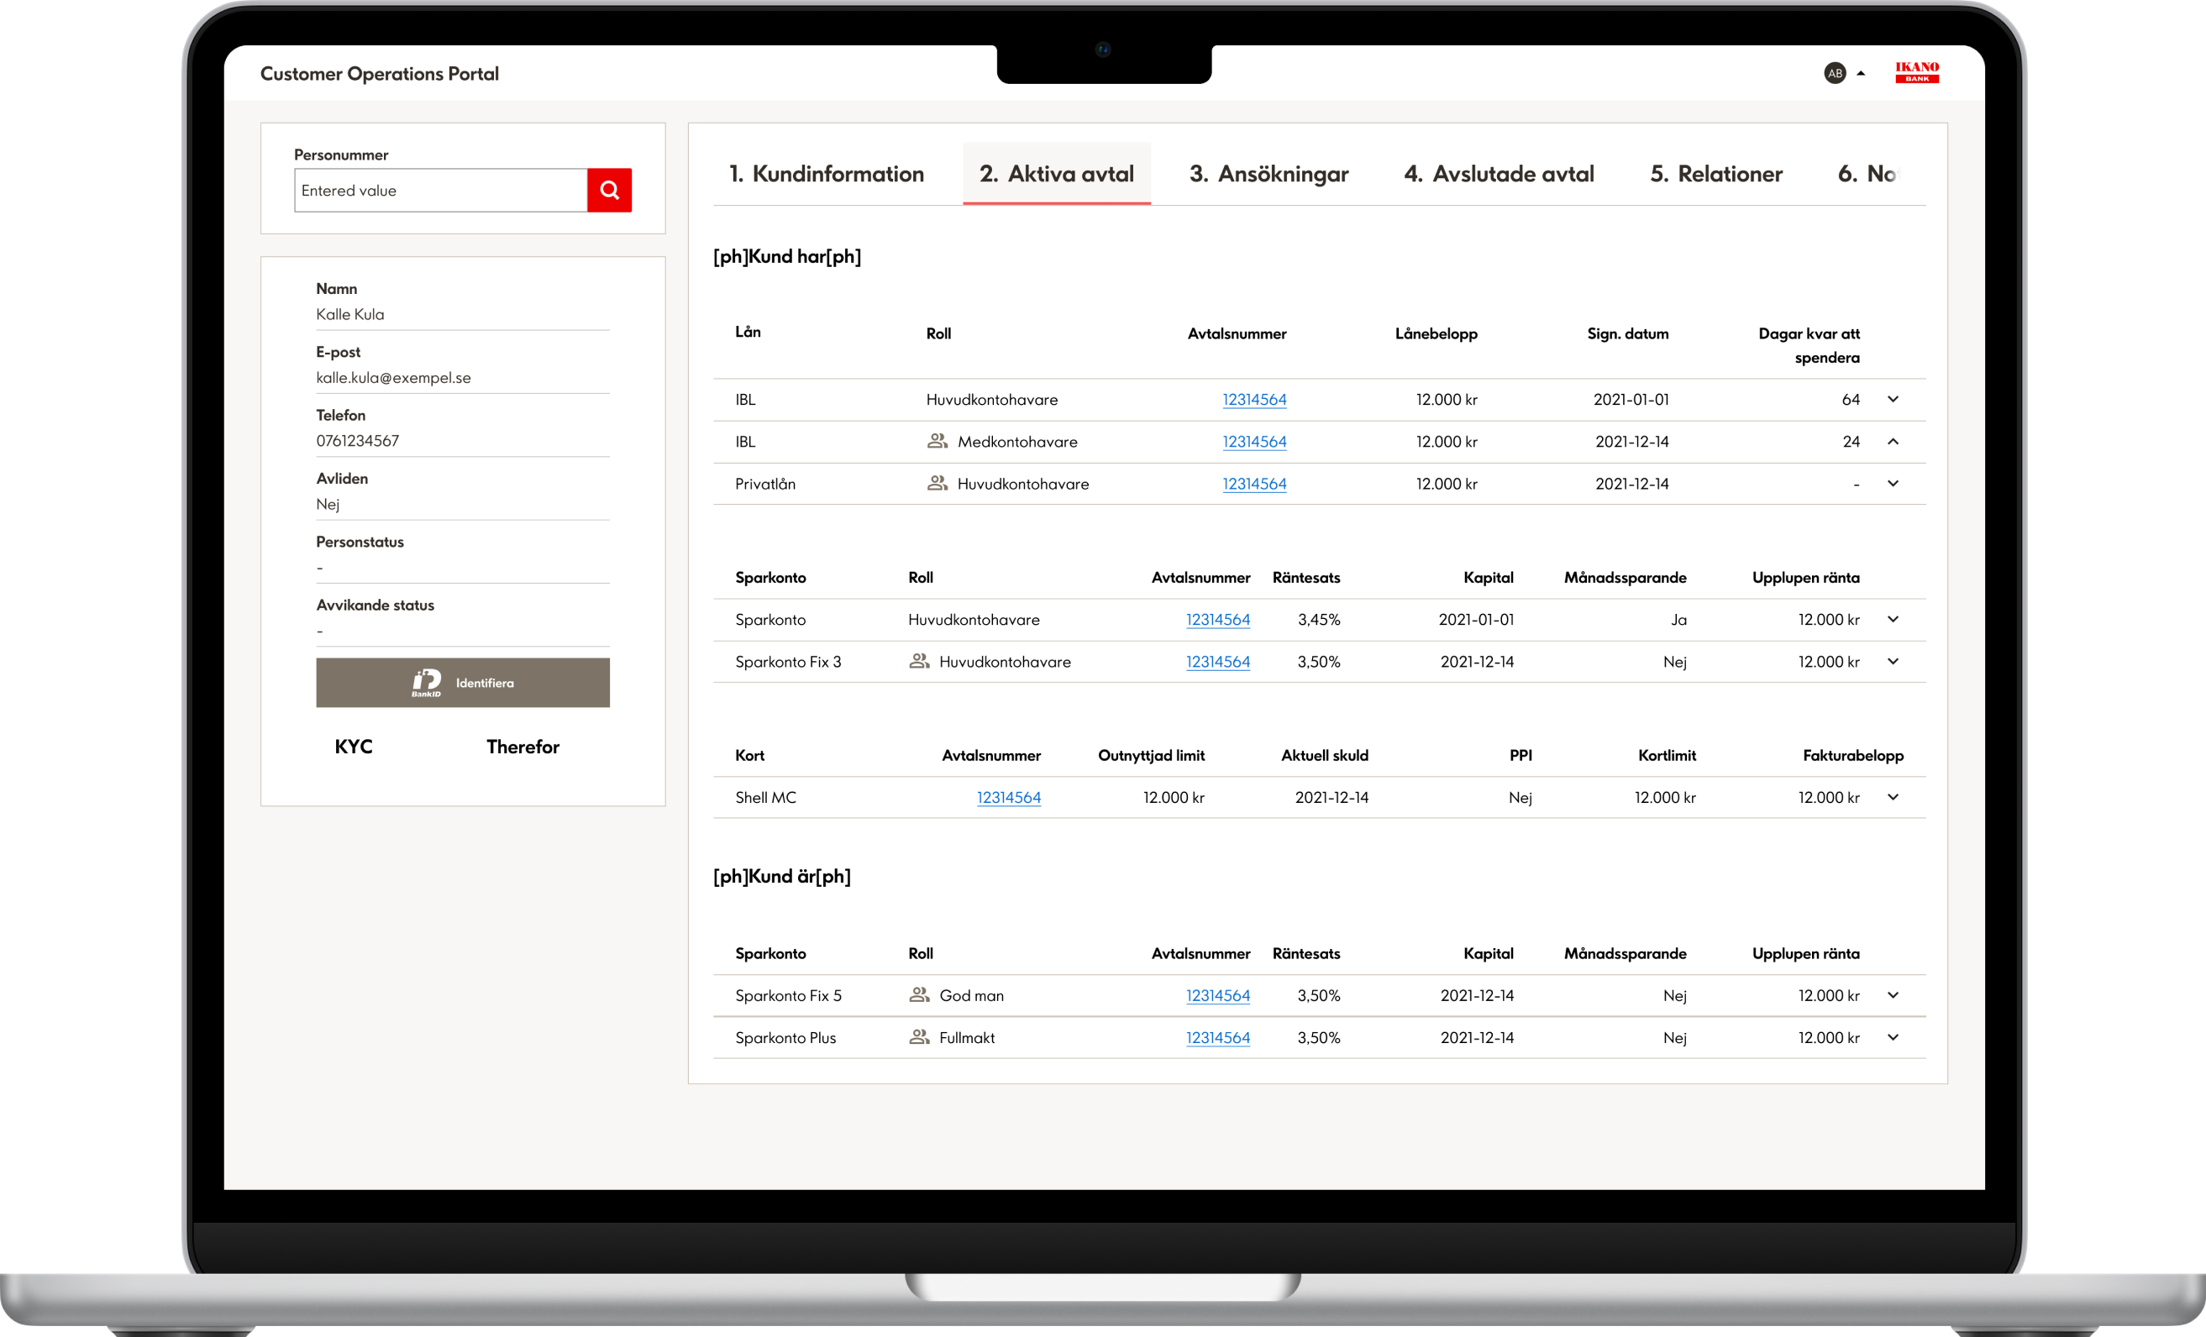Expand the Sparkonto Plus row

pyautogui.click(x=1893, y=1037)
